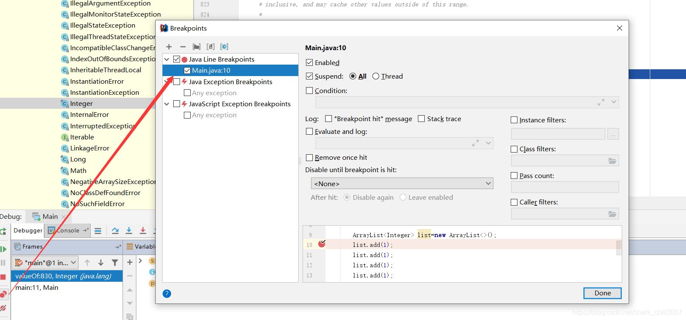
Task: Open the "main"@1 thread dropdown
Action: point(46,263)
